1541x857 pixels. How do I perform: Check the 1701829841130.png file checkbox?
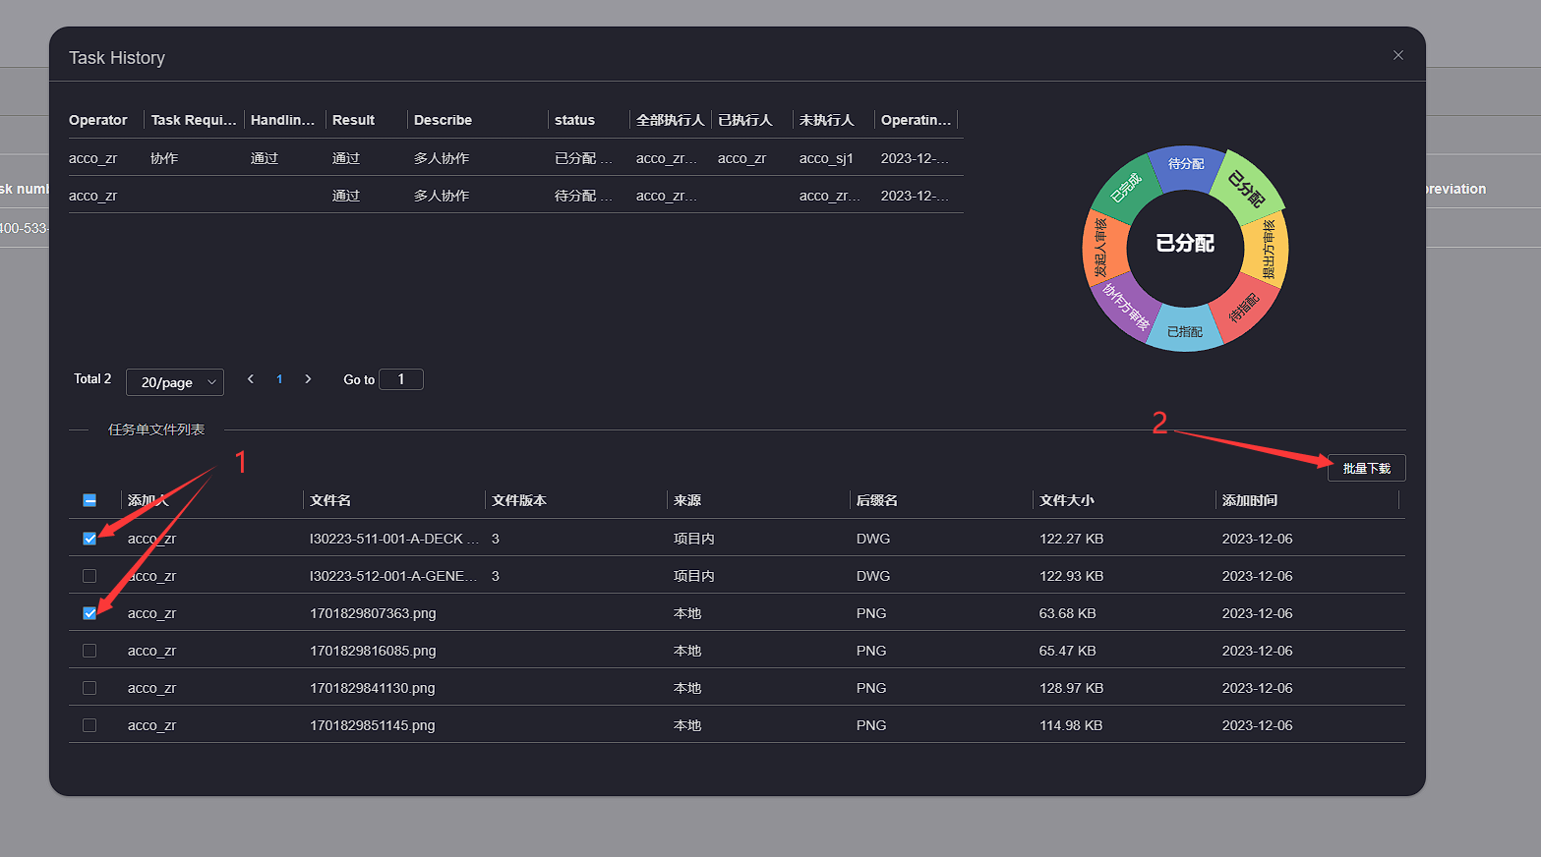tap(89, 688)
